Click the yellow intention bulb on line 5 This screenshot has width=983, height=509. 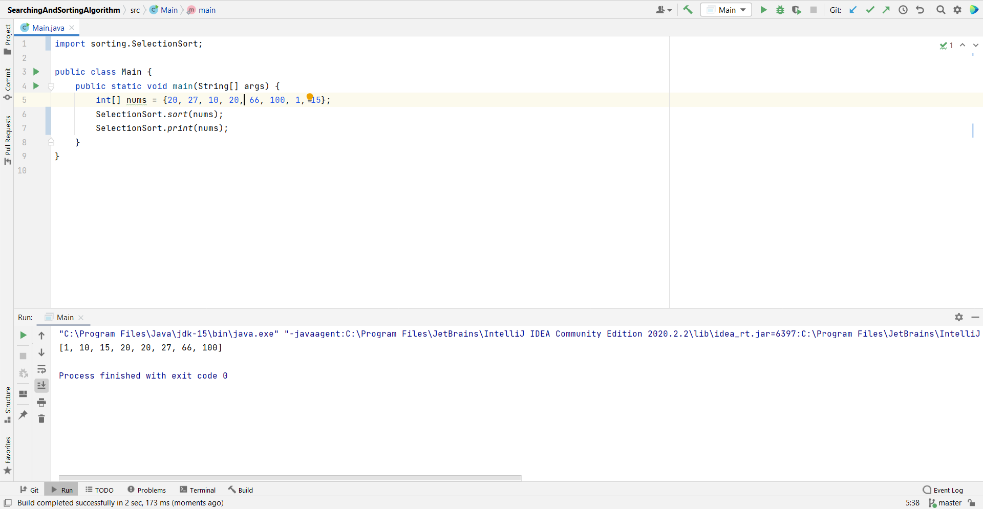click(x=310, y=97)
